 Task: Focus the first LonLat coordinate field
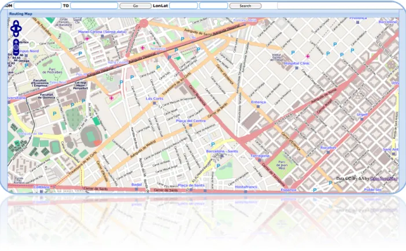(x=183, y=5)
